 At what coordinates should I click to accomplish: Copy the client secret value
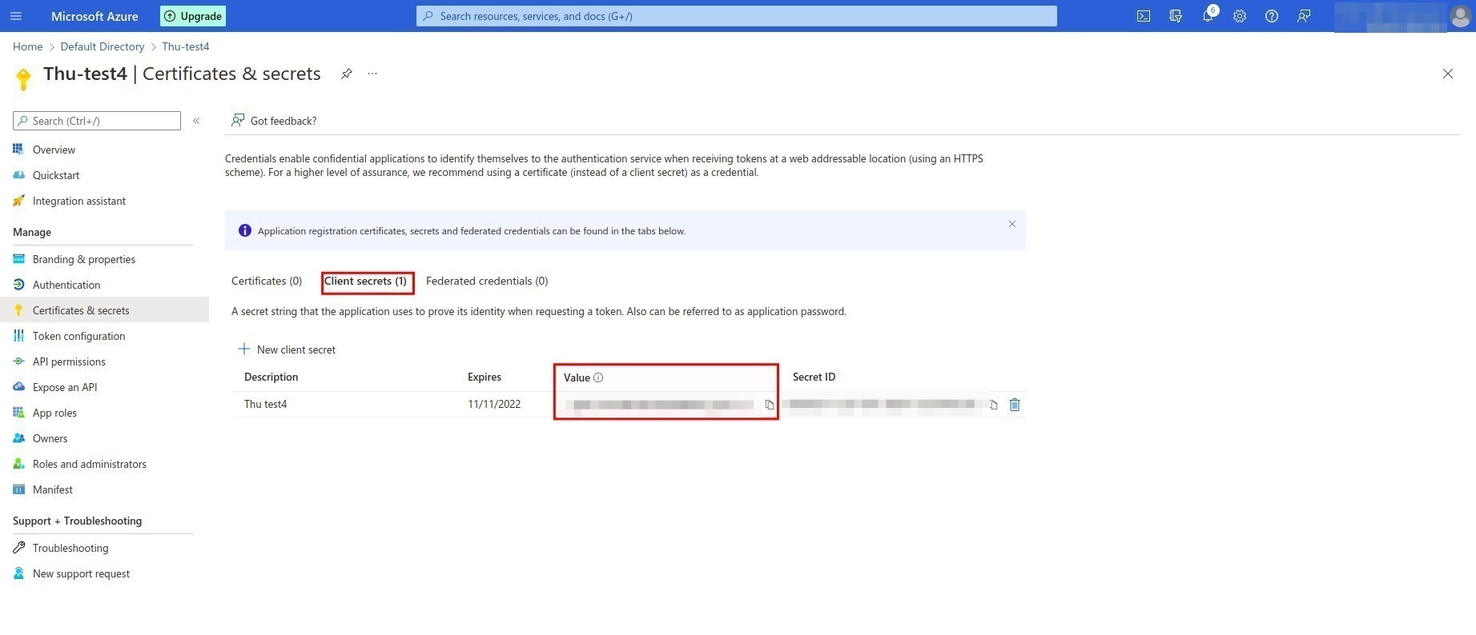769,405
